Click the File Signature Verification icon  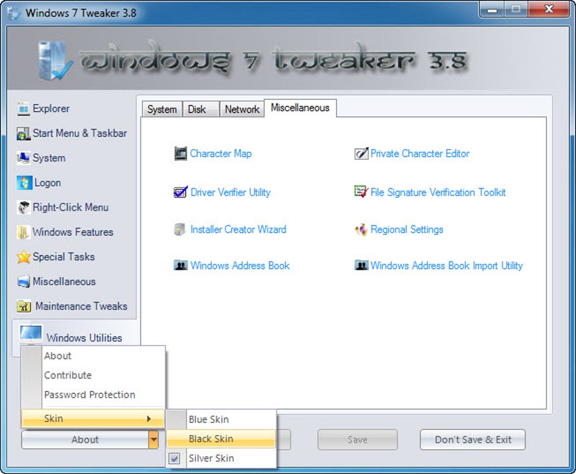(x=361, y=192)
